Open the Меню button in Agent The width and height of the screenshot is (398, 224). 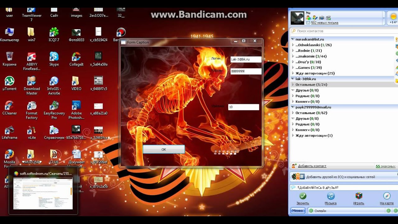pos(298,211)
